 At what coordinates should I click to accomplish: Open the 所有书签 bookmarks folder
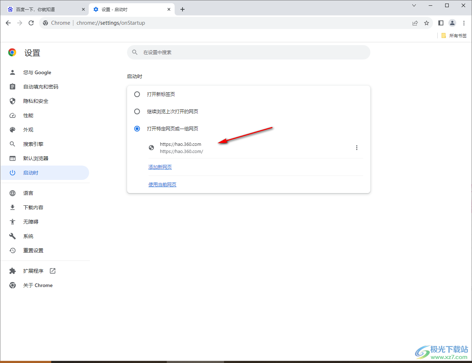454,35
